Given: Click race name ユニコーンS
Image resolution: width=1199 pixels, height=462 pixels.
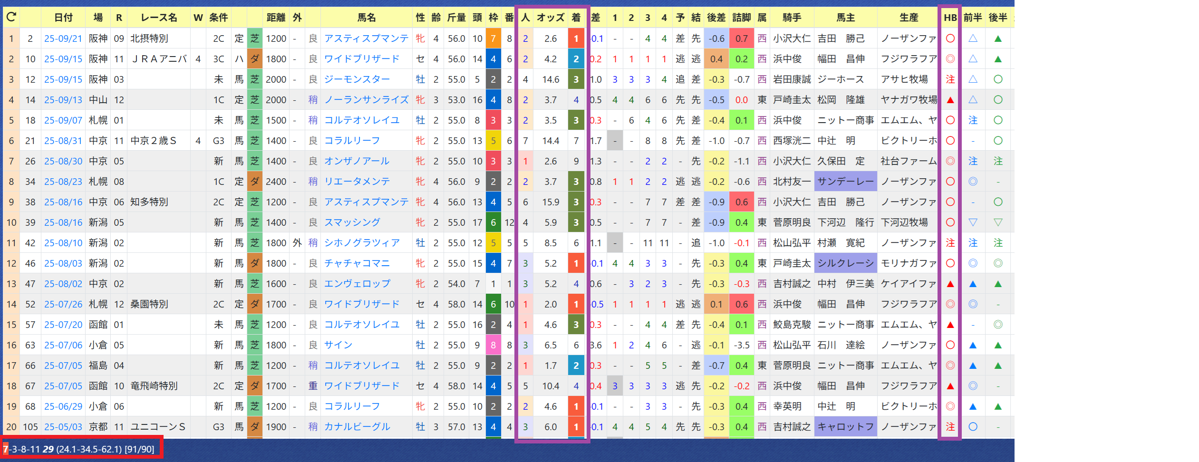Looking at the screenshot, I should tap(158, 427).
